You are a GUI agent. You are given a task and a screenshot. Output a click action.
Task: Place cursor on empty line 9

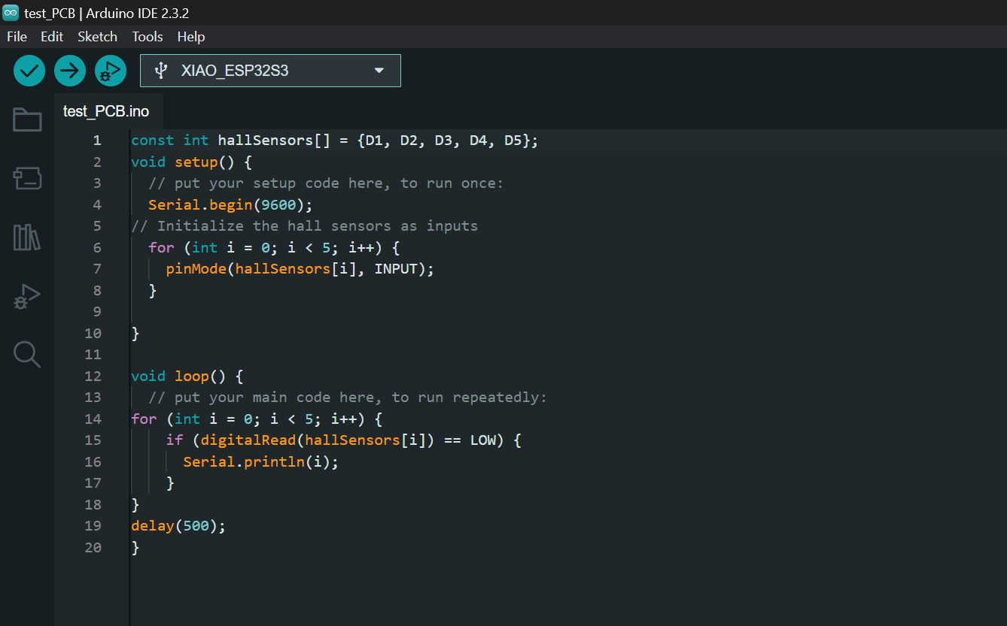point(568,312)
